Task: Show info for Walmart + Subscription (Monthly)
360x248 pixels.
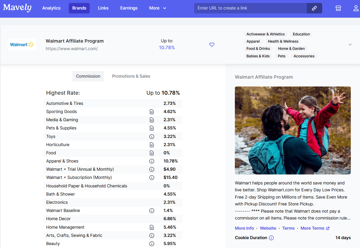Action: pyautogui.click(x=151, y=178)
